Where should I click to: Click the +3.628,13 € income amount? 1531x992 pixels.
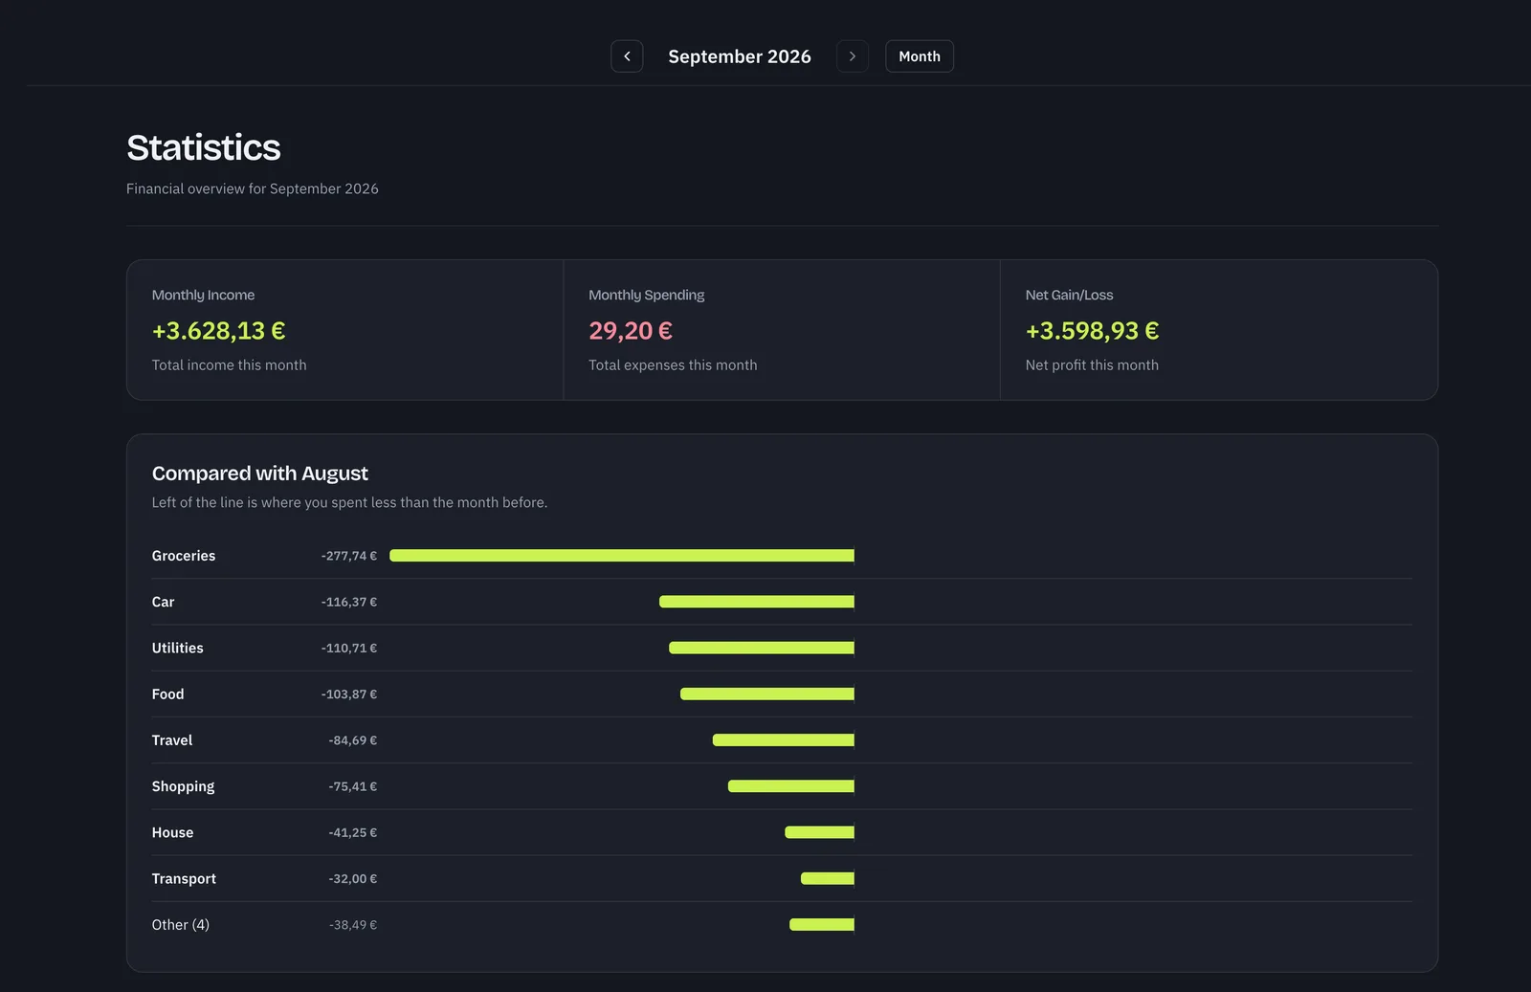218,330
